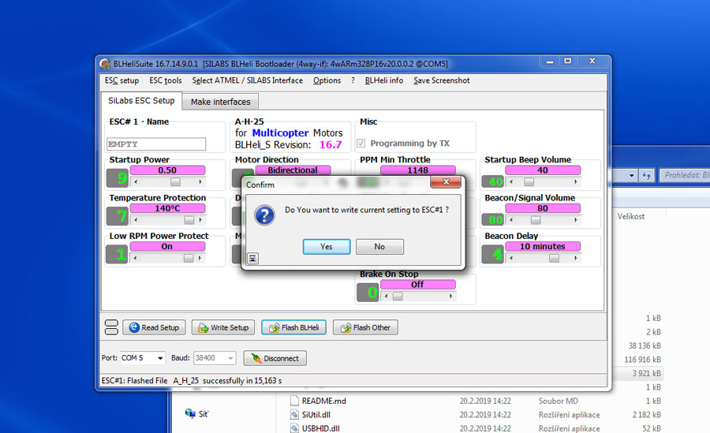Close the Confirm dialog with red X
The width and height of the screenshot is (710, 433).
click(x=446, y=181)
